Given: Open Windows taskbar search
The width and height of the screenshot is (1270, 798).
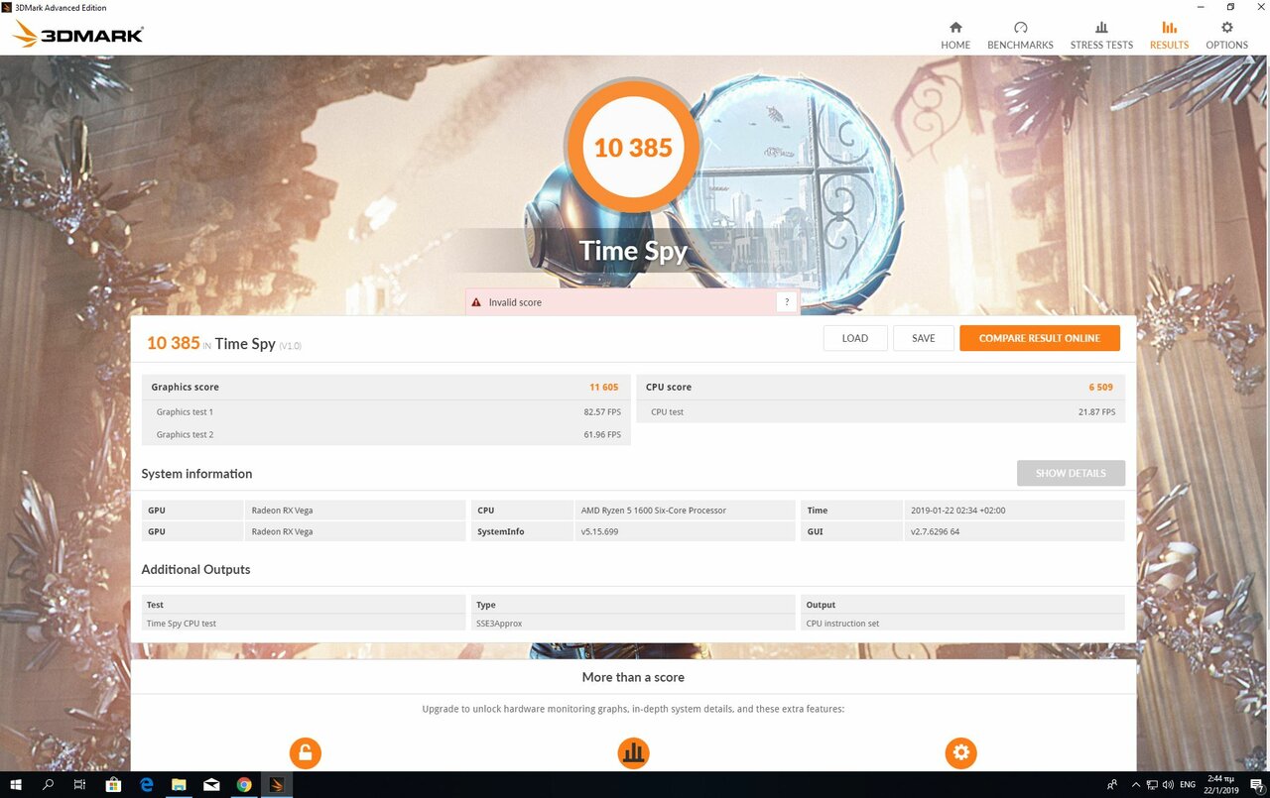Looking at the screenshot, I should (49, 784).
